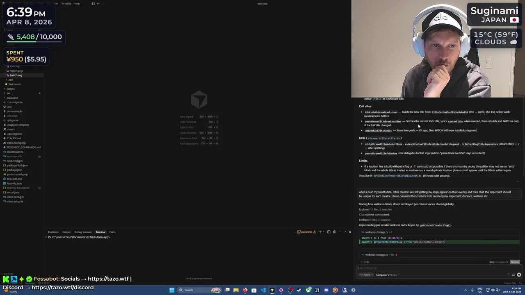
Task: Open .mcp.json.template file
Action: 18,125
